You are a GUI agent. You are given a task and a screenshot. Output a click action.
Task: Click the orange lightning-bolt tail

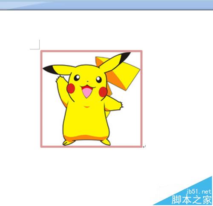tap(119, 74)
